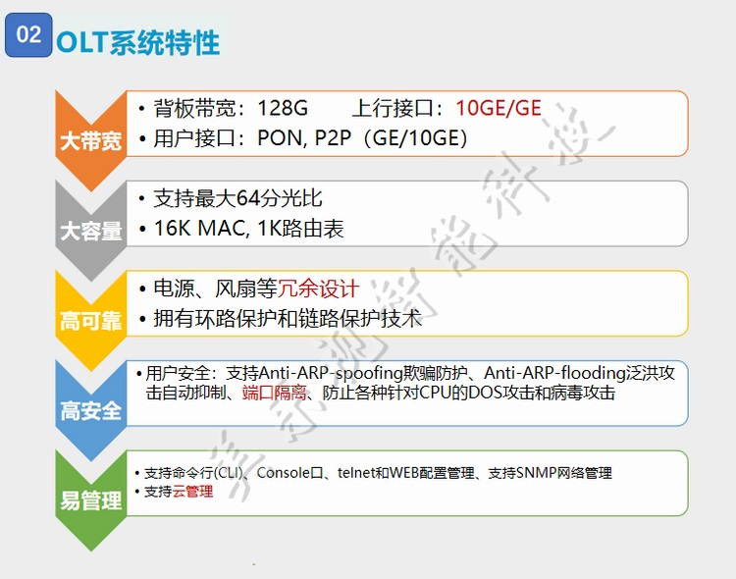Select the gray 大容量 chevron label
This screenshot has width=736, height=579.
pos(90,232)
